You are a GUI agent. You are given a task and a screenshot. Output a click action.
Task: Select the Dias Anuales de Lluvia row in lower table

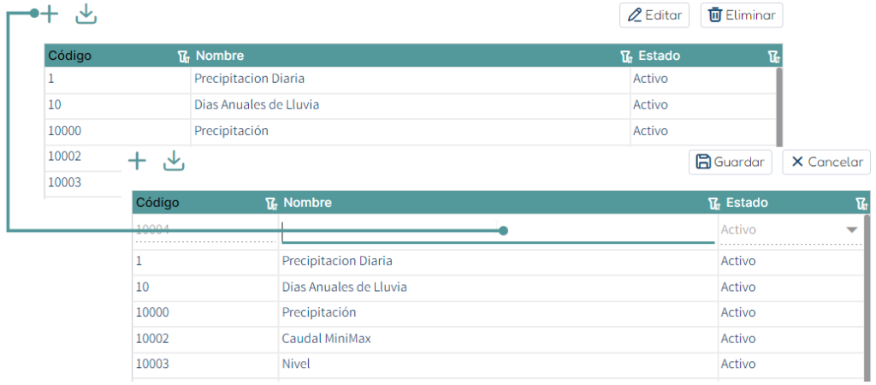point(499,287)
